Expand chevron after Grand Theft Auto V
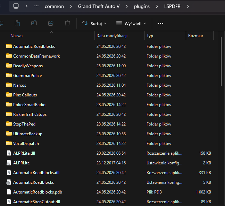 (x=127, y=6)
